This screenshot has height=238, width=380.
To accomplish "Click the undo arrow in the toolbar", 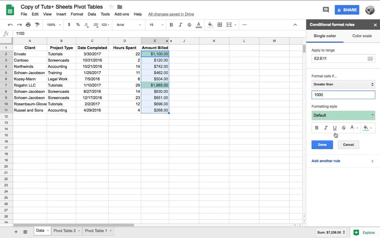I will 10,25.
